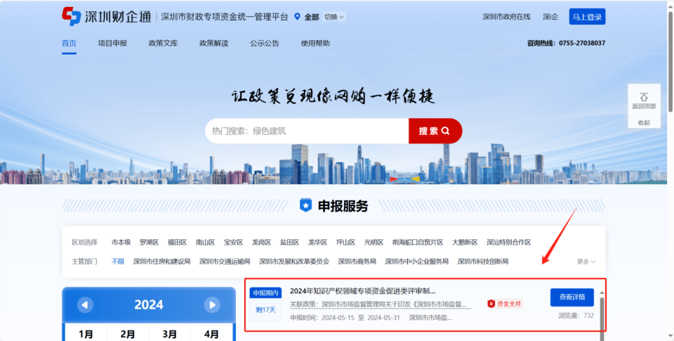Click the 全部 region label
The image size is (674, 341).
click(x=311, y=17)
